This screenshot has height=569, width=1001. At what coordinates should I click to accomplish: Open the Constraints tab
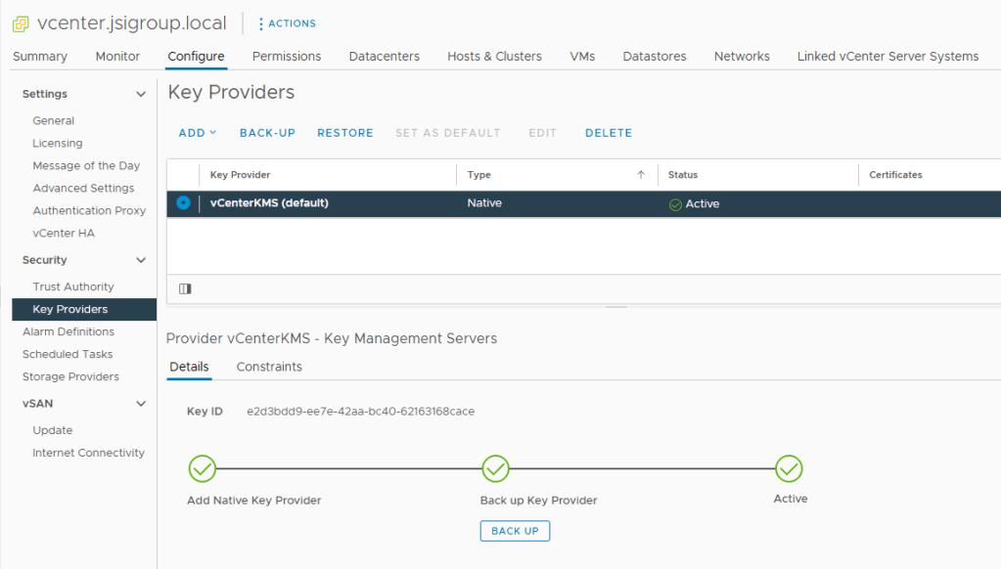[x=269, y=367]
